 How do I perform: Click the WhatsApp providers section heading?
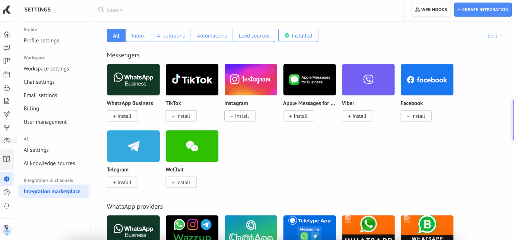135,207
